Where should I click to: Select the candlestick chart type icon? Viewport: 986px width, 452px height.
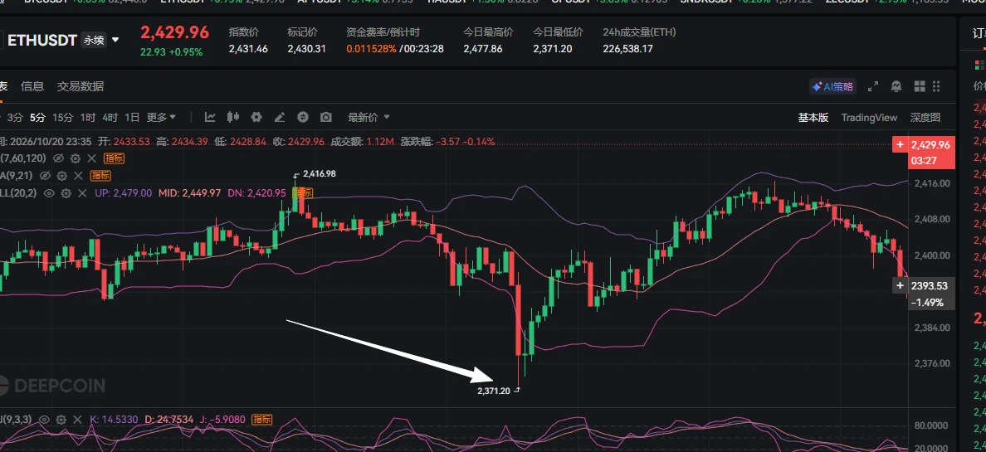[233, 117]
